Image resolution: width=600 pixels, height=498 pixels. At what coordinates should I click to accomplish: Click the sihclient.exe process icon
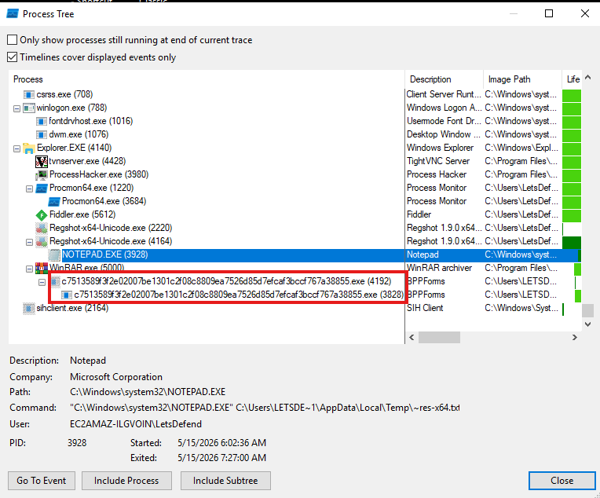coord(29,309)
